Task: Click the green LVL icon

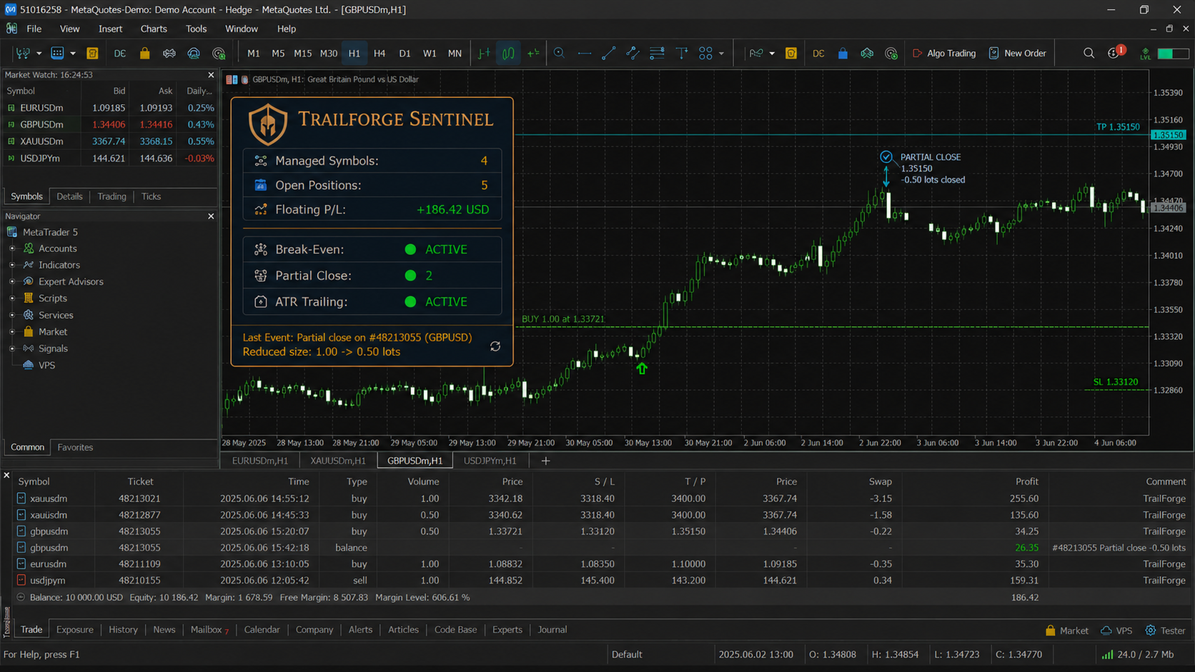Action: [1145, 54]
